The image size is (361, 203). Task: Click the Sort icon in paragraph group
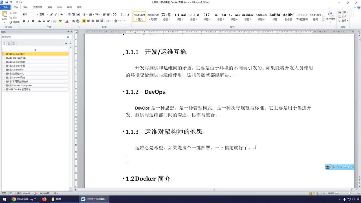click(122, 14)
